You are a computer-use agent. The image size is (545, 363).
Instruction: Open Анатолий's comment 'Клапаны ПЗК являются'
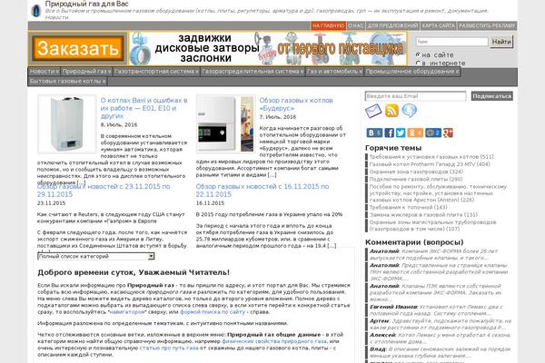(436, 292)
